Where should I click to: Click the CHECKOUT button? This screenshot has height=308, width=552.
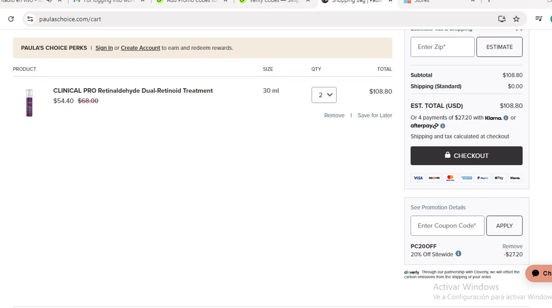point(466,156)
